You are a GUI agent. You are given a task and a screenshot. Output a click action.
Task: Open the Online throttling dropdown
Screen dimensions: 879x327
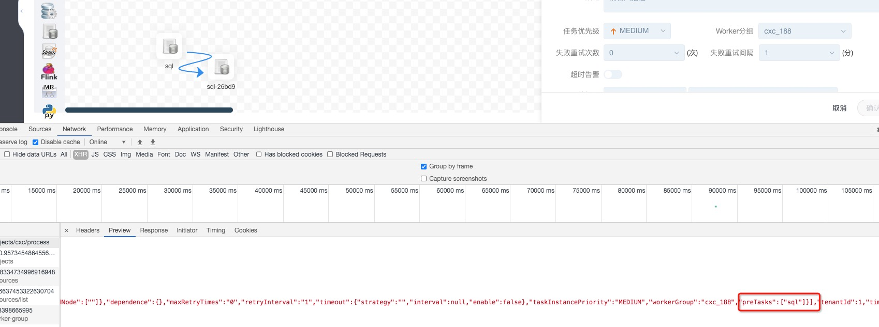(x=107, y=142)
